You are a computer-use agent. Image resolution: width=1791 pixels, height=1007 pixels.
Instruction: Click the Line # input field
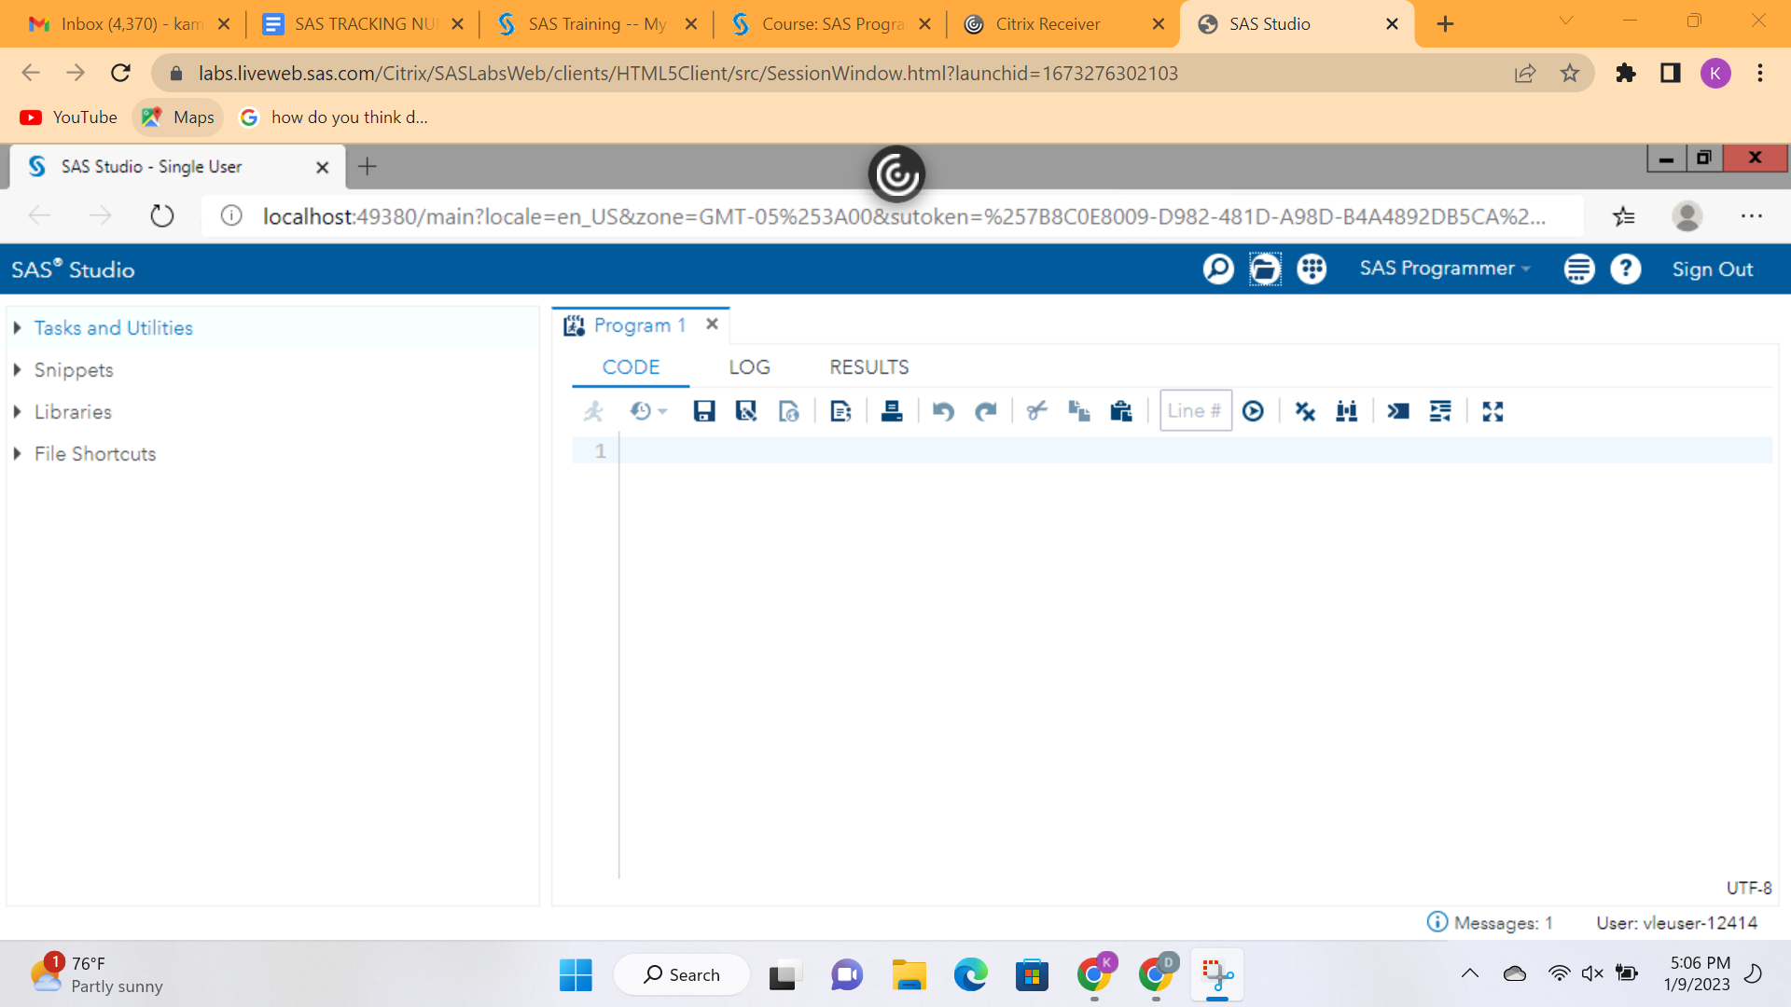tap(1194, 411)
